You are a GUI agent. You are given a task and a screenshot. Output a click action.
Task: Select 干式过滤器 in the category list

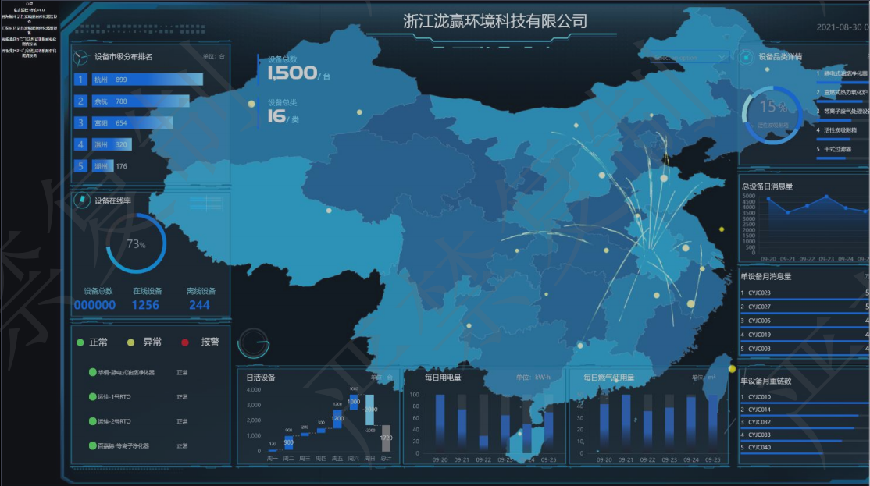point(837,149)
